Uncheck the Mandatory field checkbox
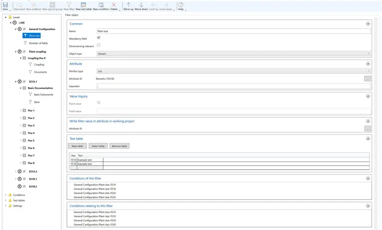 (98, 38)
